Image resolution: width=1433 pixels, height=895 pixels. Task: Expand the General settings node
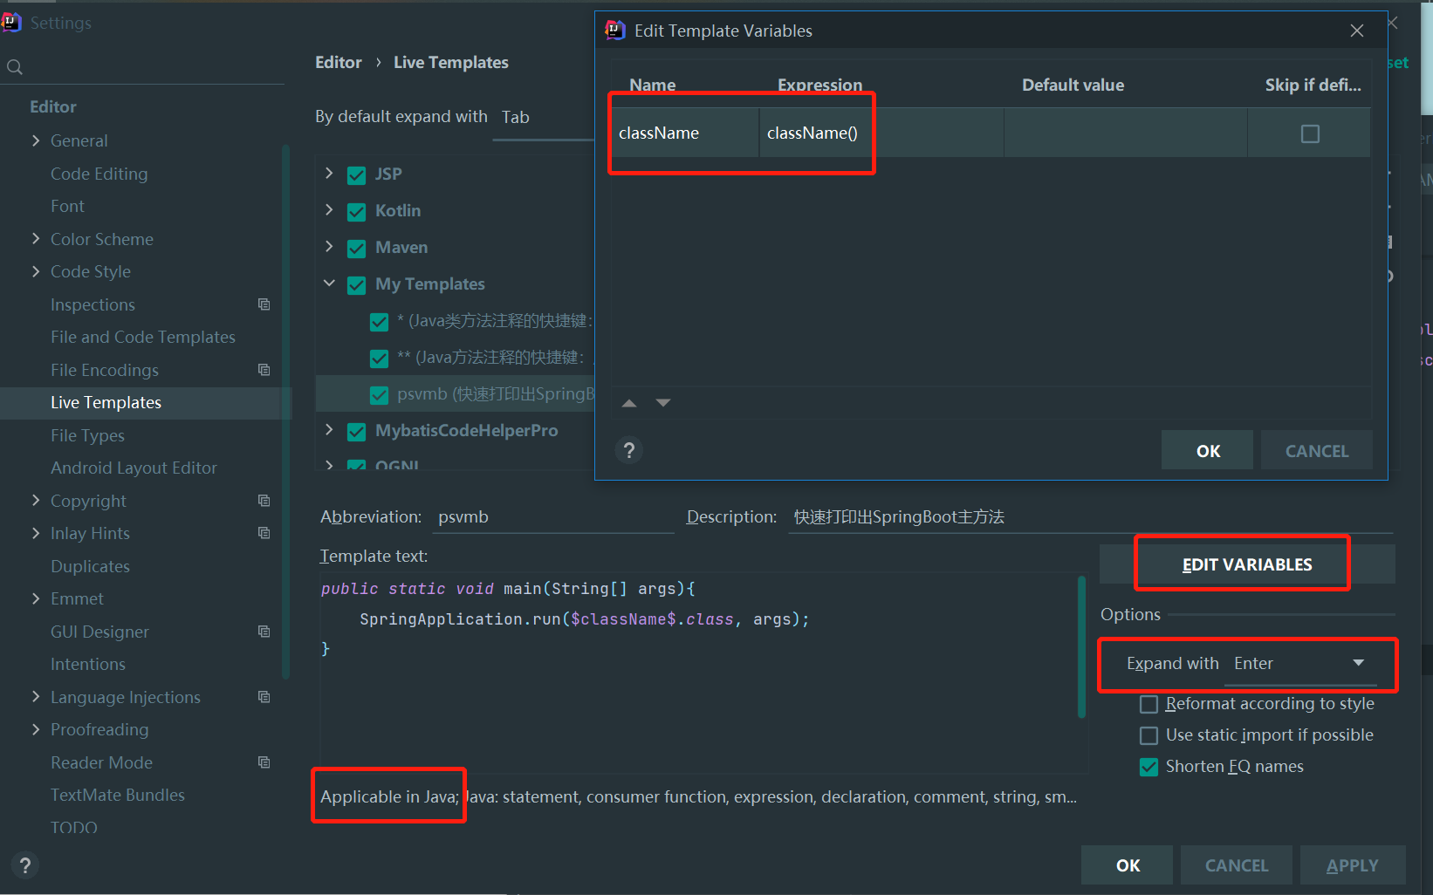[36, 140]
